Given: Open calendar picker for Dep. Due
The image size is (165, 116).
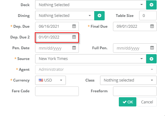Looking at the screenshot, I should (x=74, y=26).
